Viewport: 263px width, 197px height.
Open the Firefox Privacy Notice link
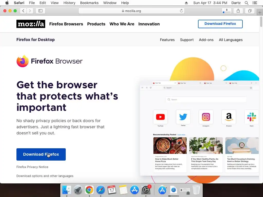coord(32,167)
